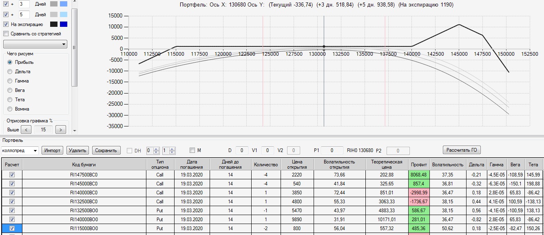Pick the blue swatch for +3 days
Viewport: 544px width, 235px height.
pyautogui.click(x=63, y=4)
